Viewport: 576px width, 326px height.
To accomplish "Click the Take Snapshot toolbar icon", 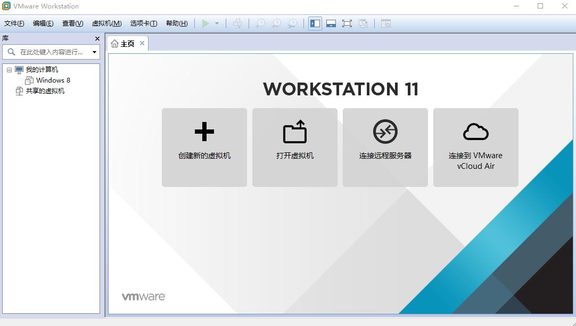I will point(260,23).
